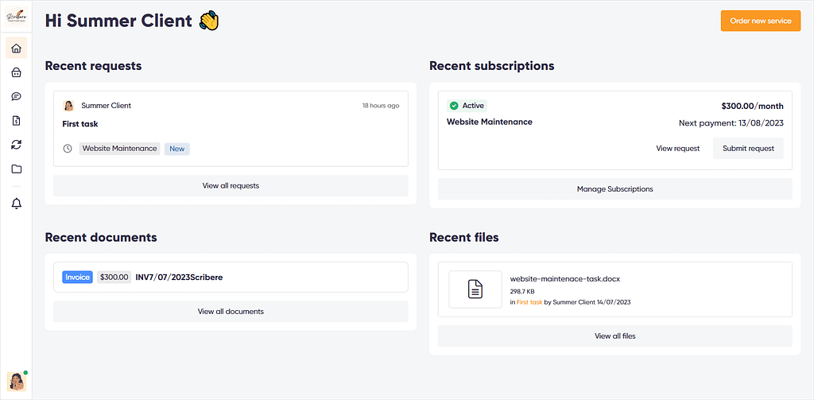Open the First task request title

80,124
